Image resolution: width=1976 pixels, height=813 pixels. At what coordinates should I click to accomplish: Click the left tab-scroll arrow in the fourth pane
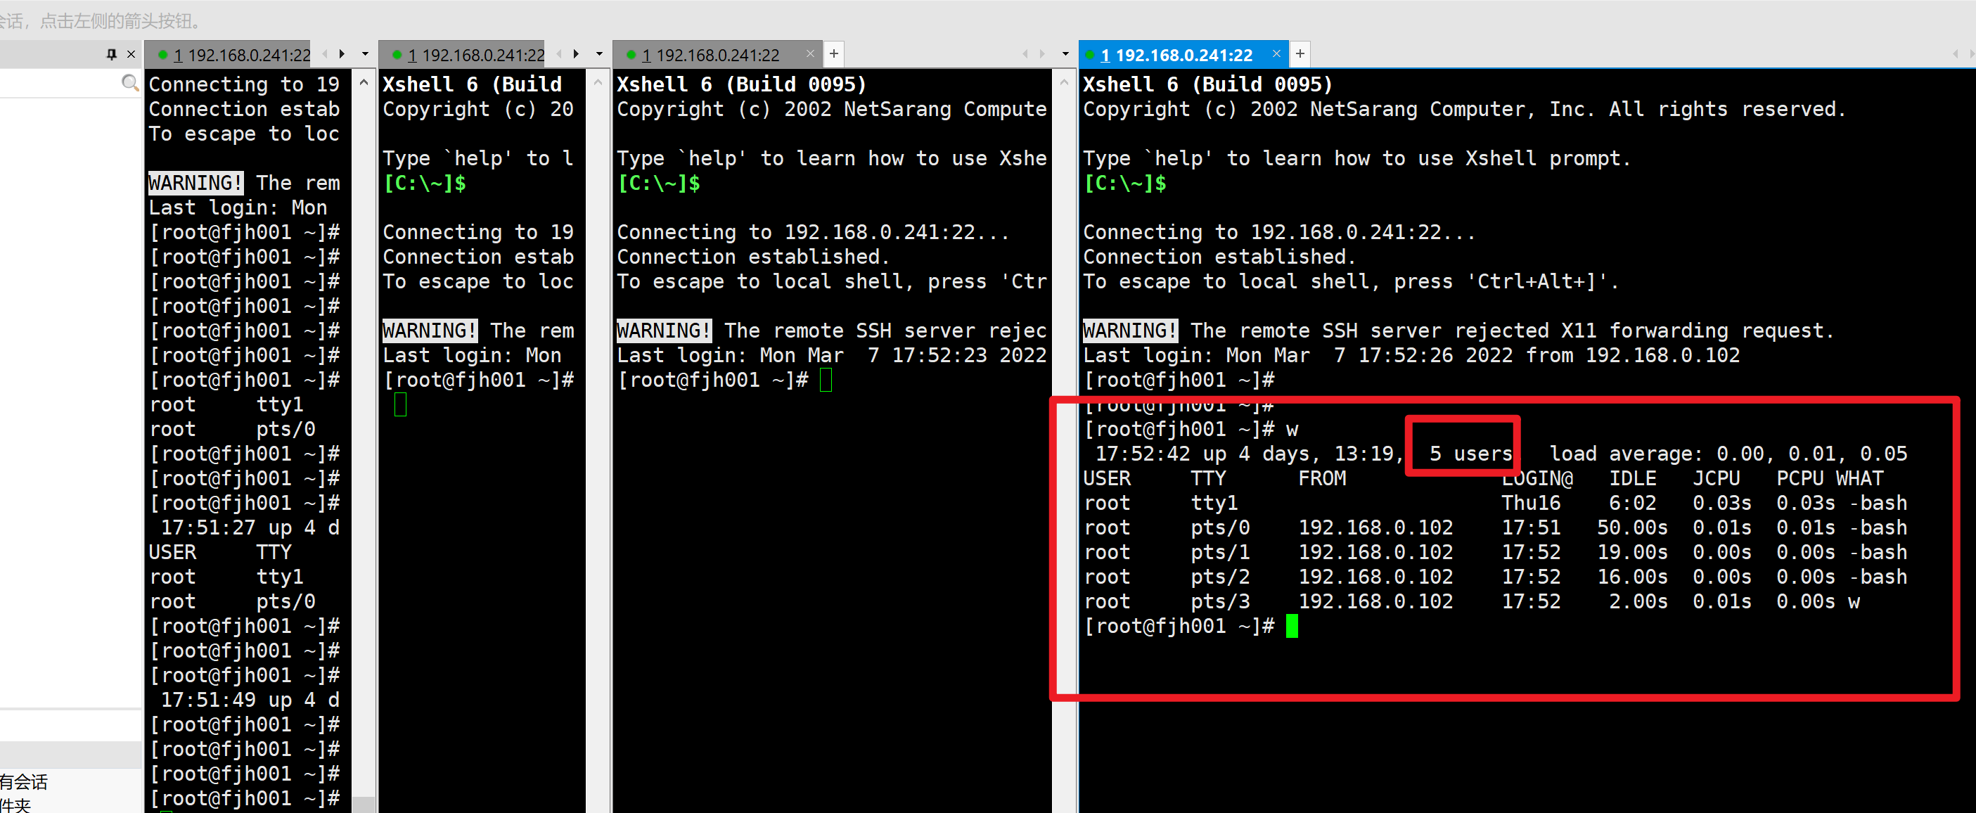[1956, 54]
